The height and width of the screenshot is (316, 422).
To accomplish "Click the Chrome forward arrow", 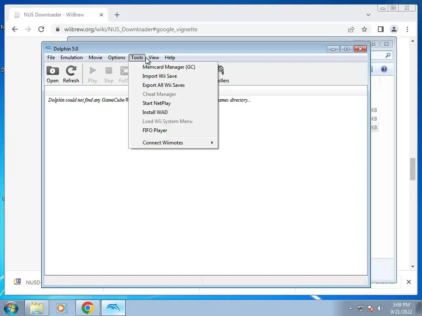I will (x=28, y=29).
